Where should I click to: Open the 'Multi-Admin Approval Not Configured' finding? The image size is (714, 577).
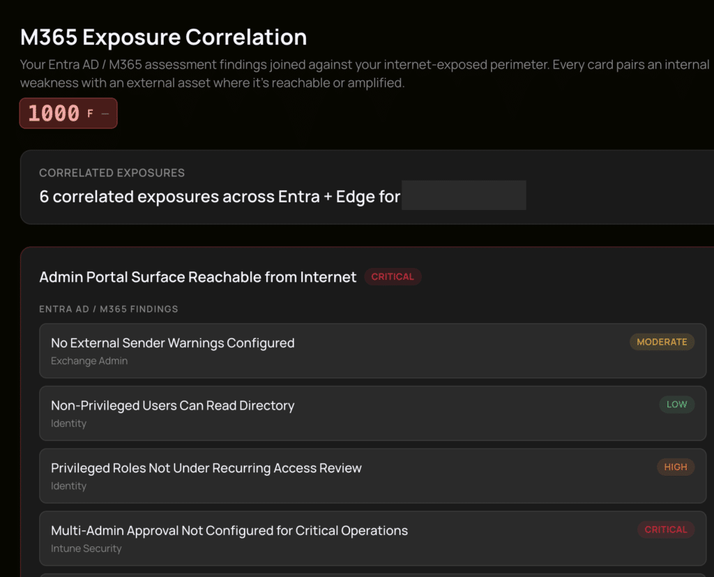point(372,538)
